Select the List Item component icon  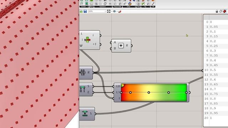click(x=88, y=40)
